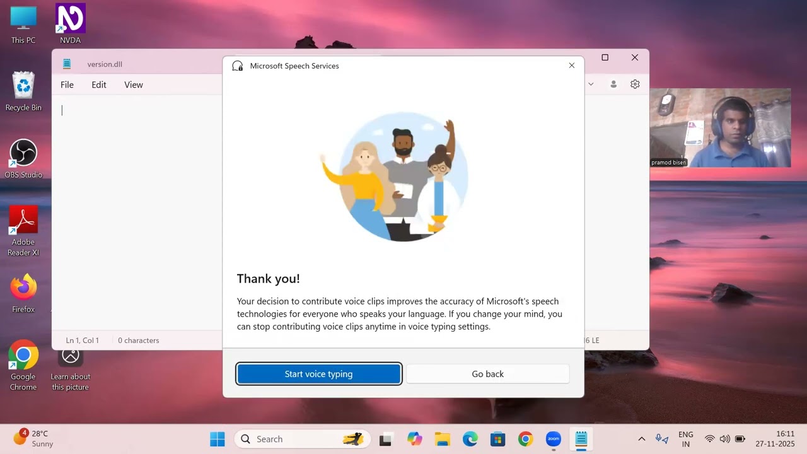
Task: Open Task View from the taskbar
Action: [385, 439]
